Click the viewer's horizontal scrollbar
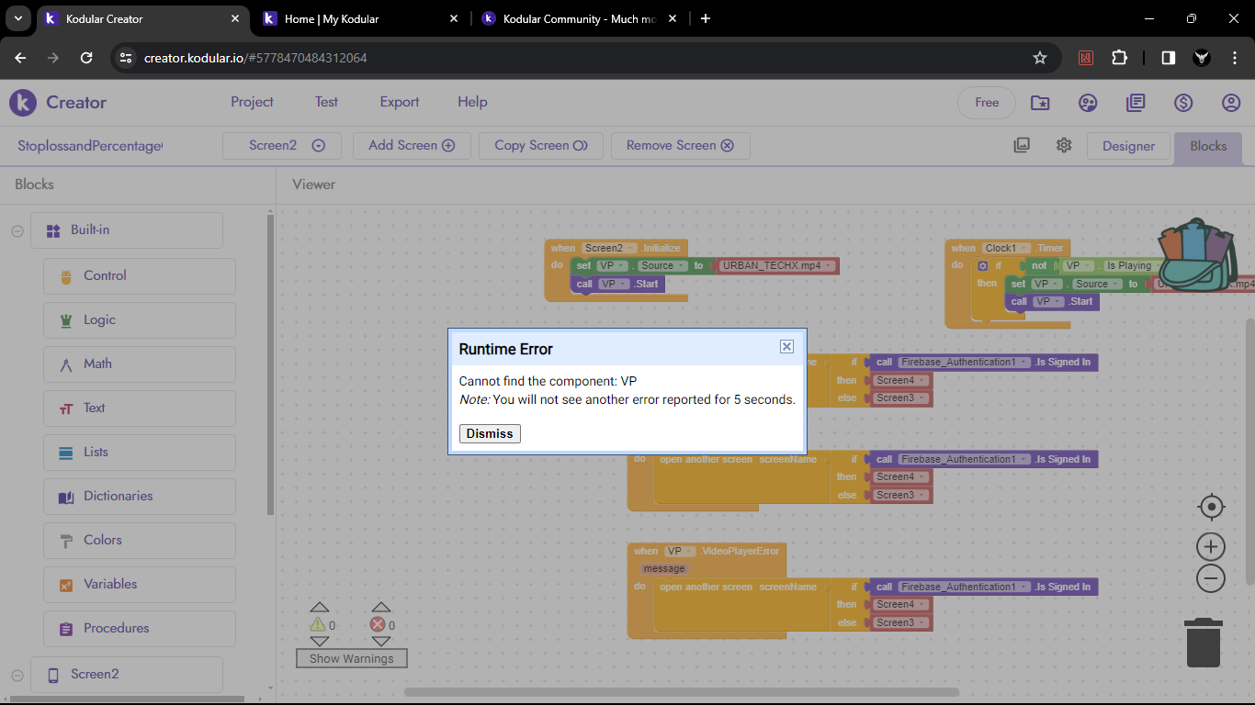 681,692
